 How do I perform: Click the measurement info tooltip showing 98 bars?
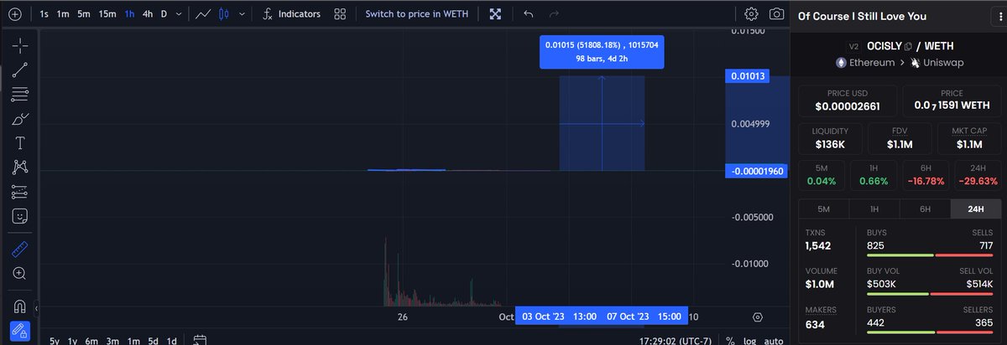(x=602, y=51)
